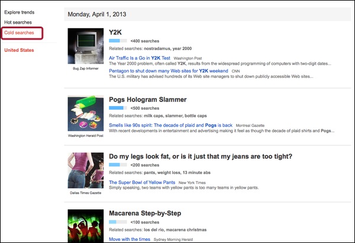
Task: Open Explore trends in the sidebar
Action: (20, 12)
